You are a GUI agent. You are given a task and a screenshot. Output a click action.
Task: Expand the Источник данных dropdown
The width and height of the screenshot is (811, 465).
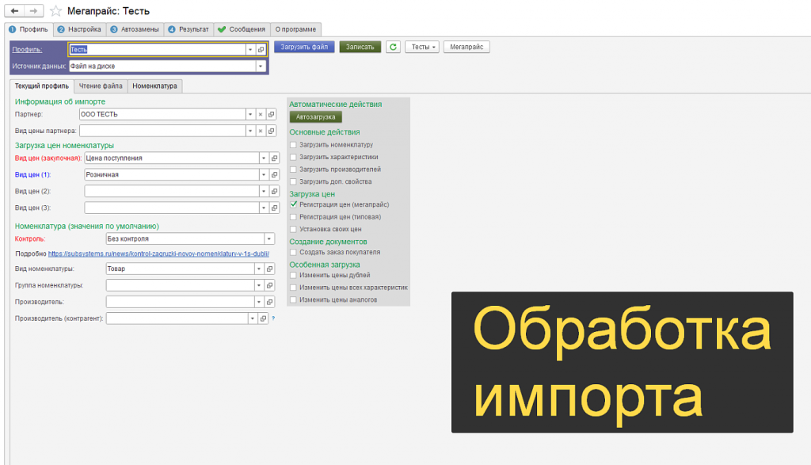click(261, 67)
